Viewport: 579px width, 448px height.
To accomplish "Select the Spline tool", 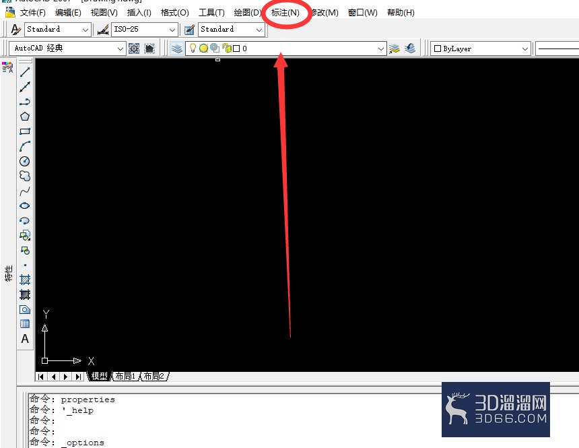I will point(25,191).
